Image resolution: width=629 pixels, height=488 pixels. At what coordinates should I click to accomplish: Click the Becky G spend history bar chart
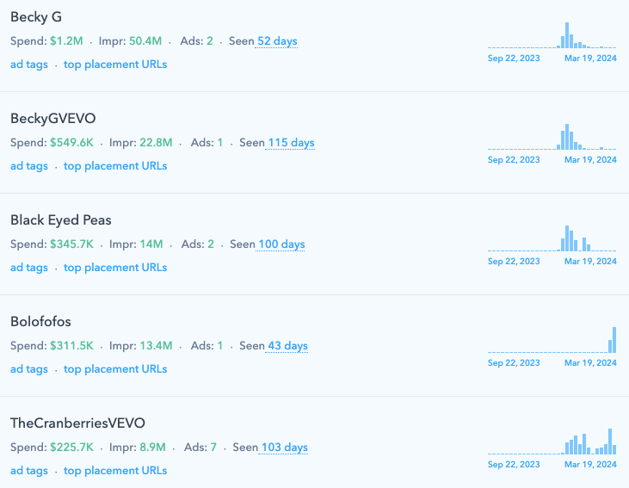click(x=552, y=35)
